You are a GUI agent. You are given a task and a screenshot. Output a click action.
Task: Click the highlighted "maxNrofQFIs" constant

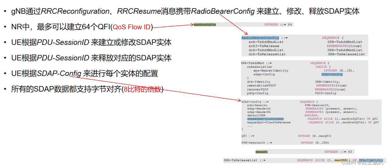pyautogui.click(x=205, y=24)
